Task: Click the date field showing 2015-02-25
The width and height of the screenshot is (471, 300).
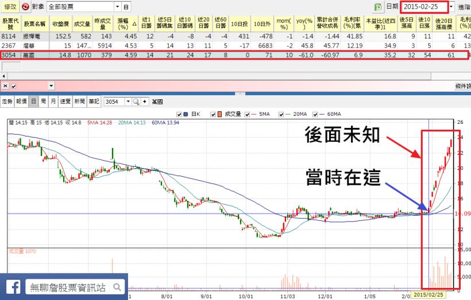Action: coord(424,7)
